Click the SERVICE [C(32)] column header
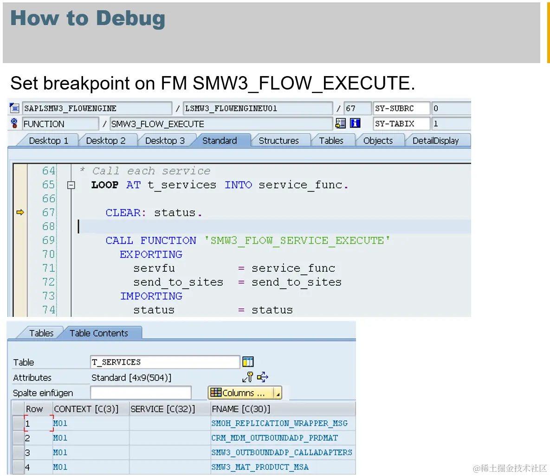Image resolution: width=550 pixels, height=476 pixels. pyautogui.click(x=169, y=409)
